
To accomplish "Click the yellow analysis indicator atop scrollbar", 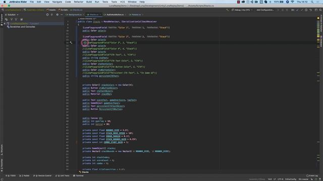I will (318, 18).
